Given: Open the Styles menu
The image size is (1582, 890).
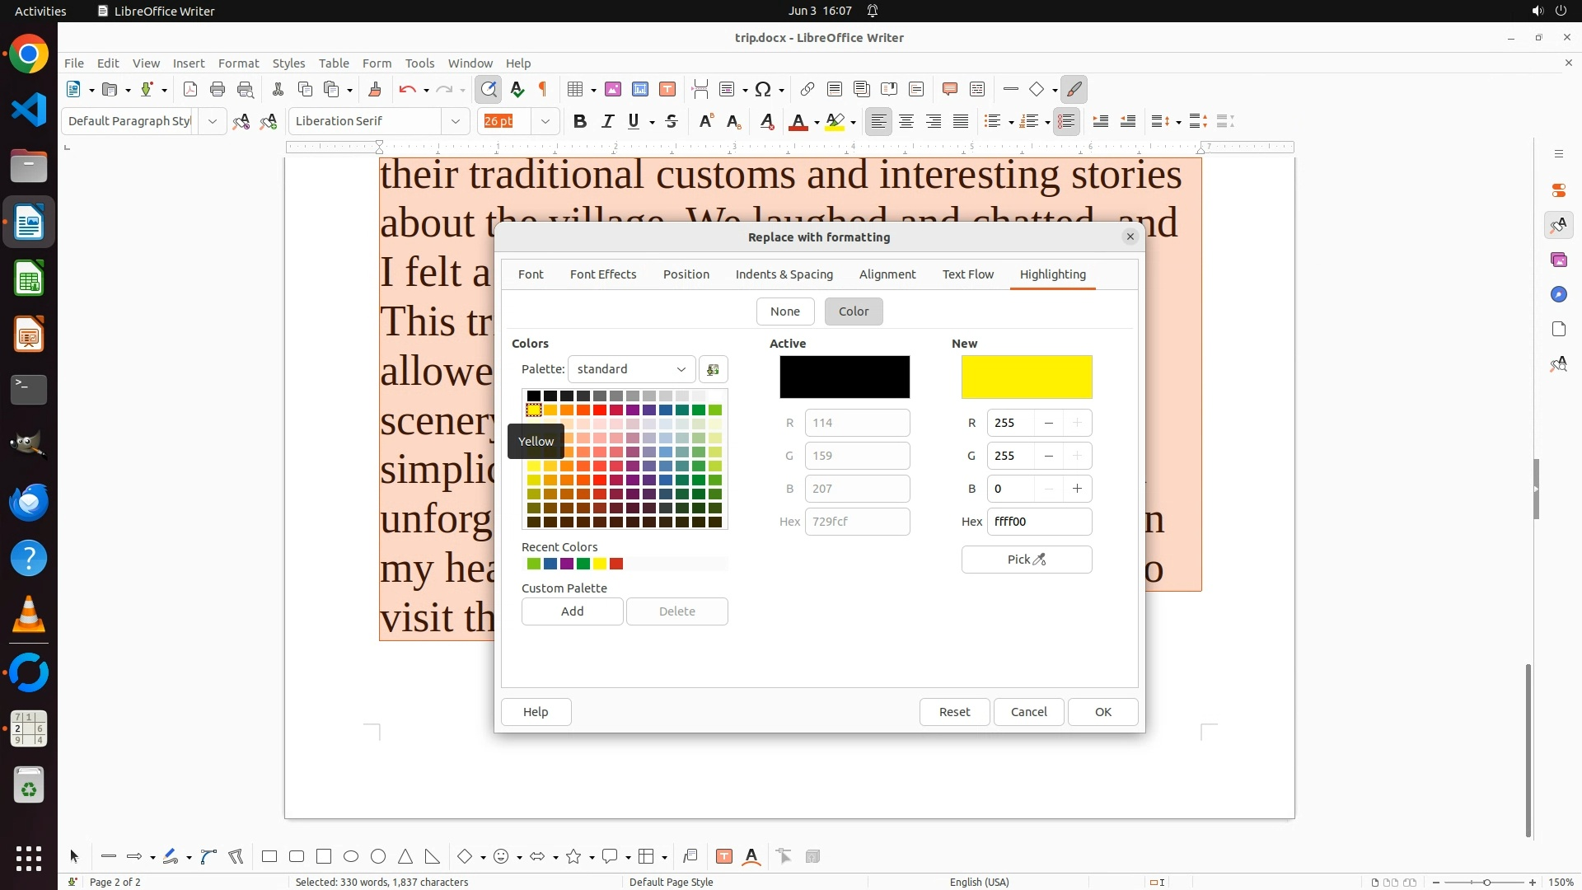Looking at the screenshot, I should (x=288, y=63).
